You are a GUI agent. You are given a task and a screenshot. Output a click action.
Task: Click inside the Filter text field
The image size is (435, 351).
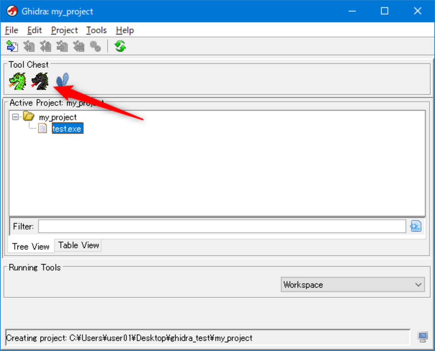click(222, 226)
